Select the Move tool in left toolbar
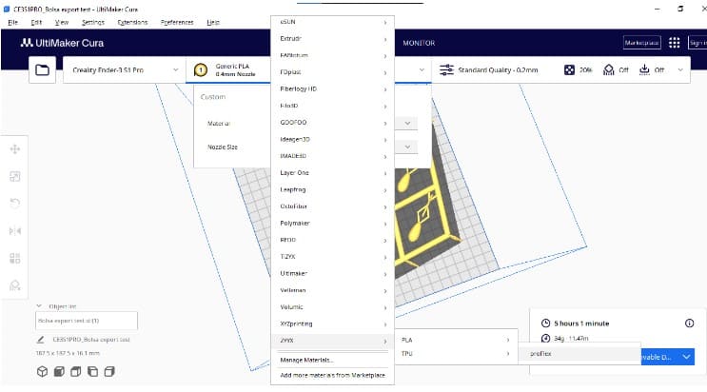The image size is (707, 392). [x=15, y=149]
